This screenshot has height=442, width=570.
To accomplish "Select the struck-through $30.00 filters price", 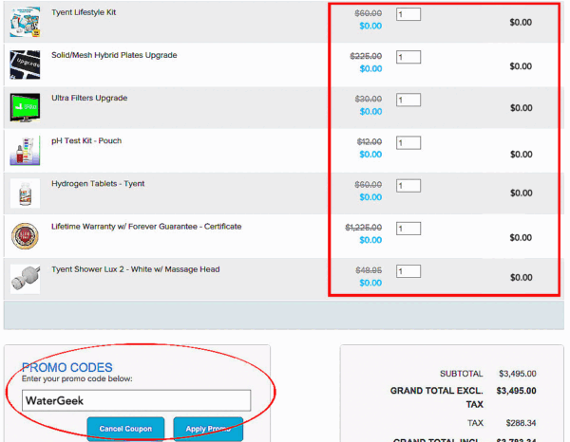I will click(x=369, y=99).
